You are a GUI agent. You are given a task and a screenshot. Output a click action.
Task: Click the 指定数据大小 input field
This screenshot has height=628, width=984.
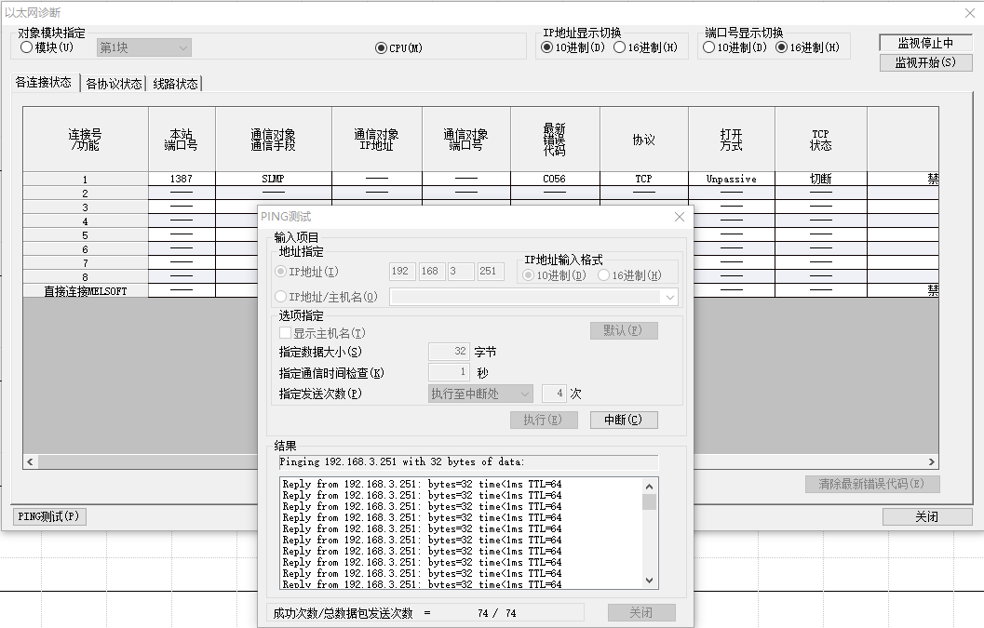[448, 352]
